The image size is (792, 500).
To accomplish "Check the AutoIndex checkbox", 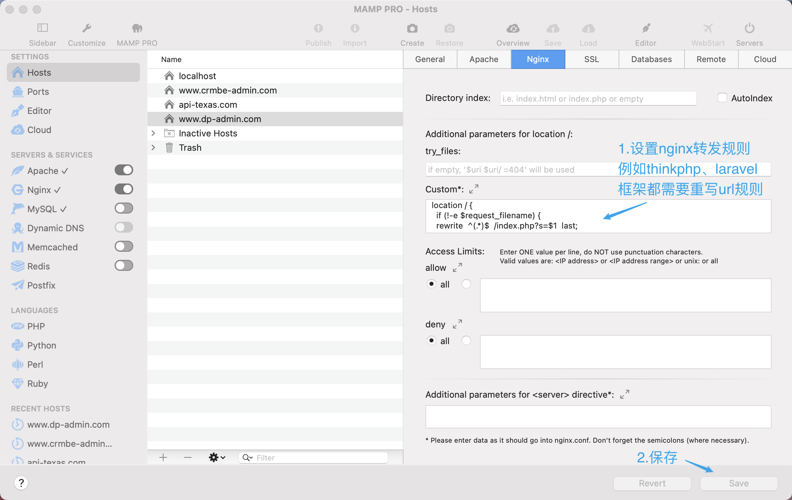I will 722,98.
